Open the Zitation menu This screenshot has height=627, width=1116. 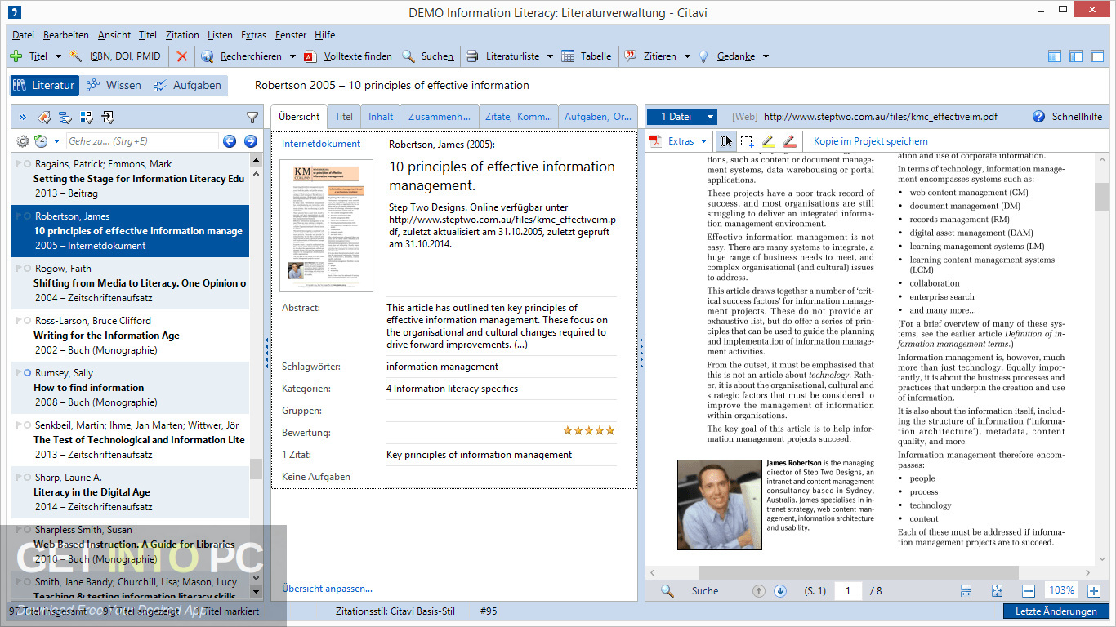coord(182,35)
